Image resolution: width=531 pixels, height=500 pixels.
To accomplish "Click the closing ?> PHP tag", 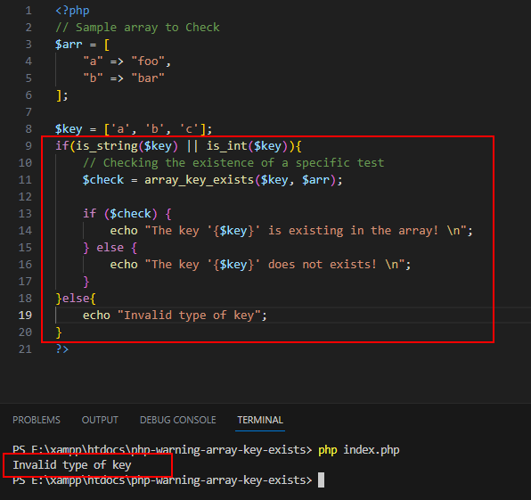I will 62,348.
